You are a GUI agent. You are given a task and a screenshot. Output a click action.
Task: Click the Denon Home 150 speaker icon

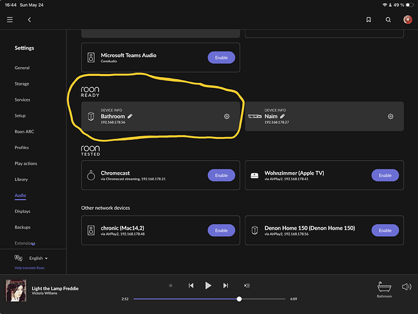point(255,230)
